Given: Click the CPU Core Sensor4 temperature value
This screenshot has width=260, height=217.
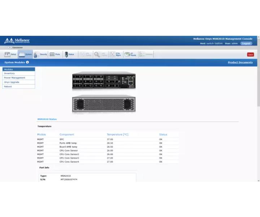Looking at the screenshot, I should coord(110,162).
